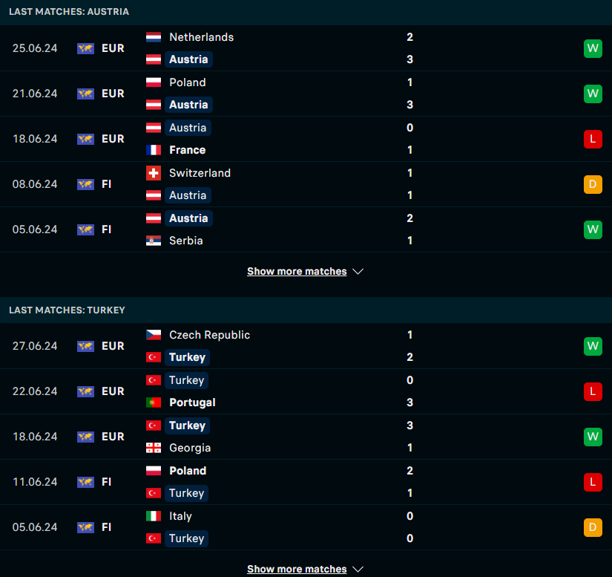
Task: Open the Turkey vs Portugal match score
Action: click(409, 391)
